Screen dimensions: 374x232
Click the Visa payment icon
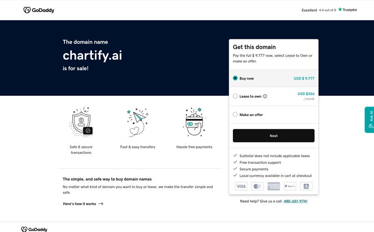tap(241, 186)
